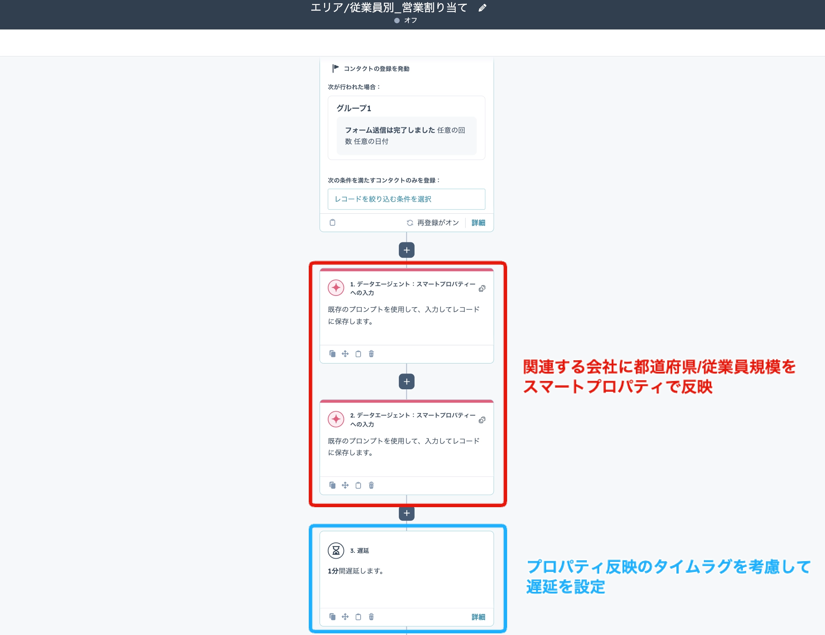The height and width of the screenshot is (635, 825).
Task: Click plus button above the delay action
Action: [x=407, y=513]
